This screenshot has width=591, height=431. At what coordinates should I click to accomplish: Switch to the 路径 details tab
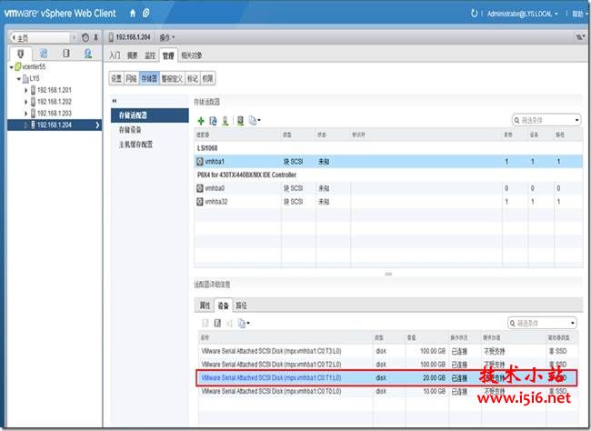(241, 306)
